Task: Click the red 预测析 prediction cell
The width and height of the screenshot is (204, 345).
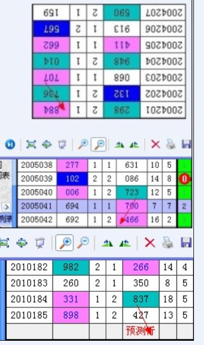Action: click(140, 331)
